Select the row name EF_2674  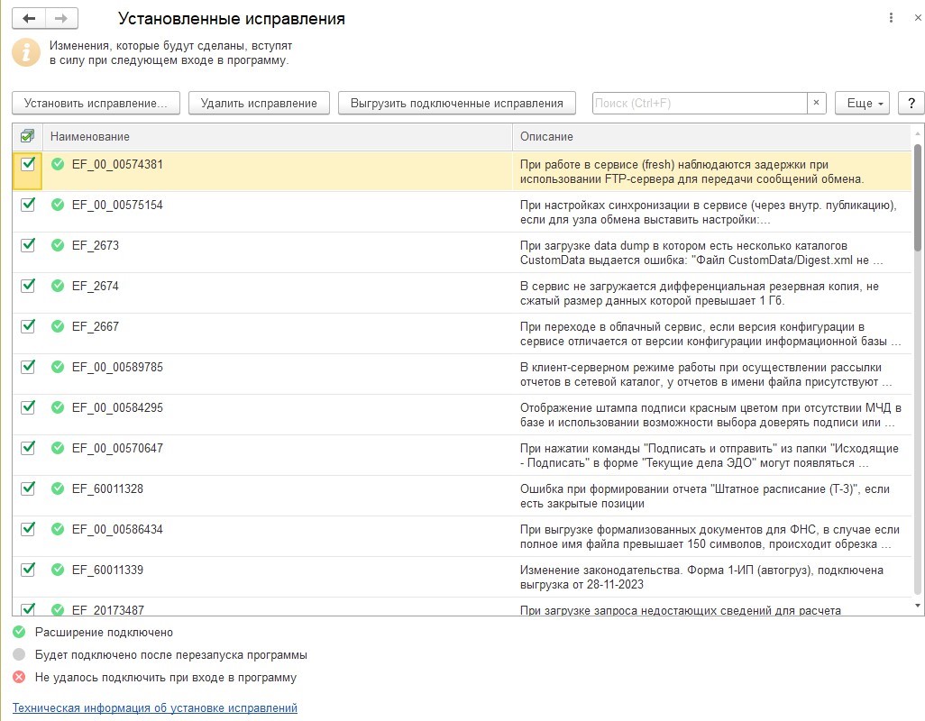tap(95, 287)
